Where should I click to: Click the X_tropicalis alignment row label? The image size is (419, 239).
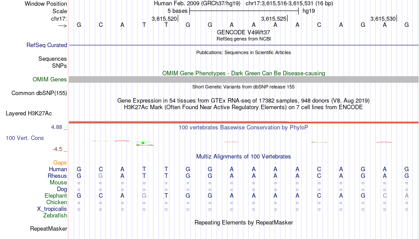pyautogui.click(x=52, y=209)
